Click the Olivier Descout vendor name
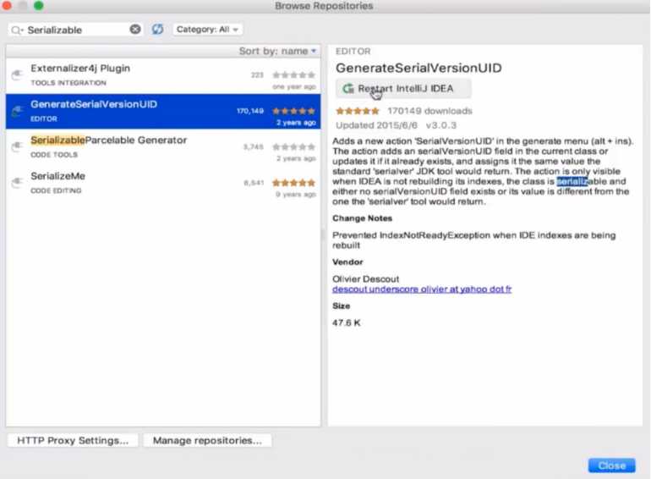This screenshot has width=651, height=479. (365, 279)
